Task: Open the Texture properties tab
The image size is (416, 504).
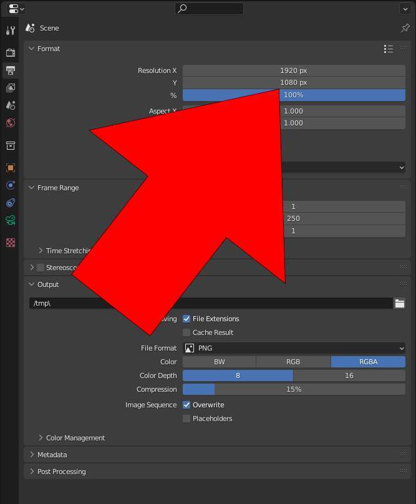Action: click(10, 243)
